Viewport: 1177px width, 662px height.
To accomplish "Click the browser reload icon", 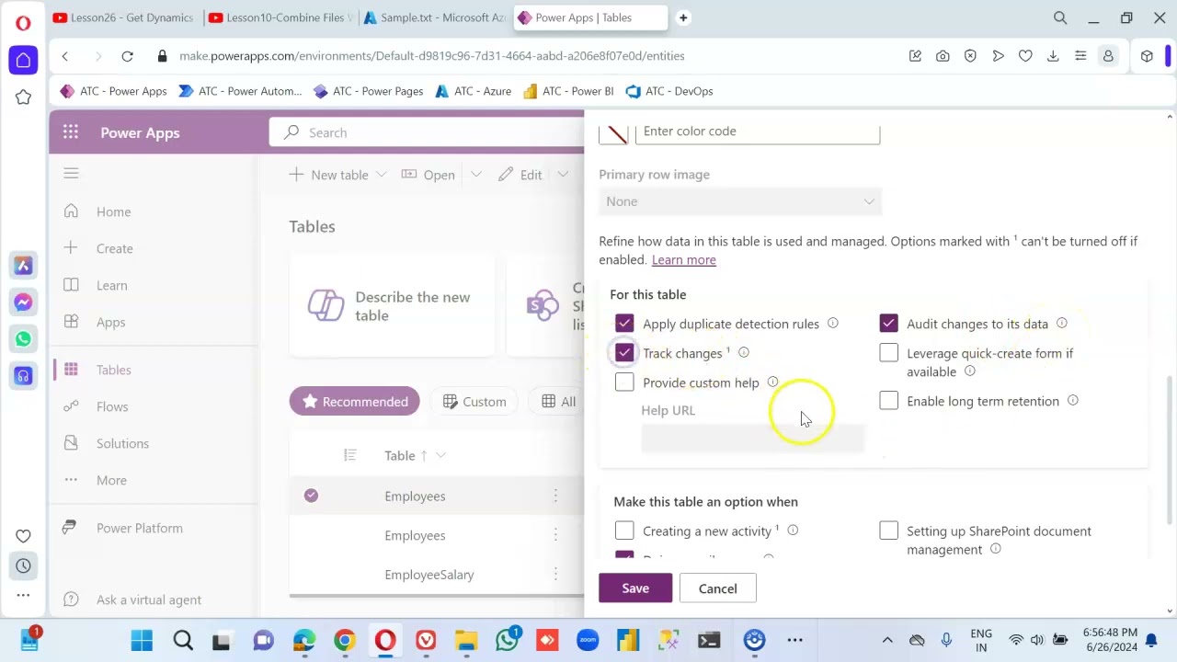I will tap(127, 56).
